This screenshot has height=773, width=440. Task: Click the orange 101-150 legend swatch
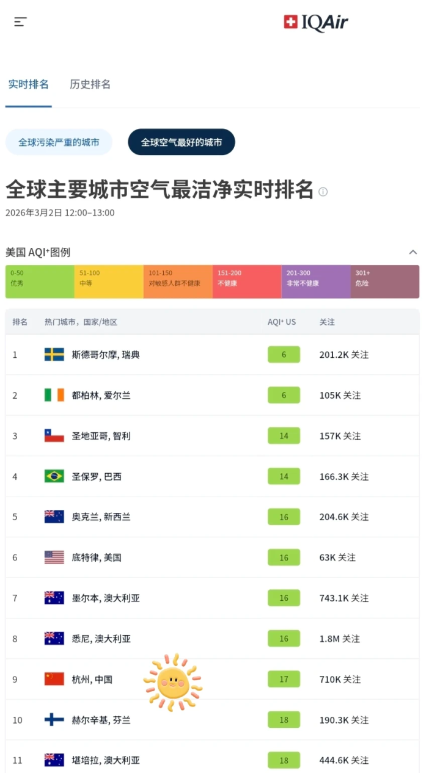pyautogui.click(x=178, y=281)
